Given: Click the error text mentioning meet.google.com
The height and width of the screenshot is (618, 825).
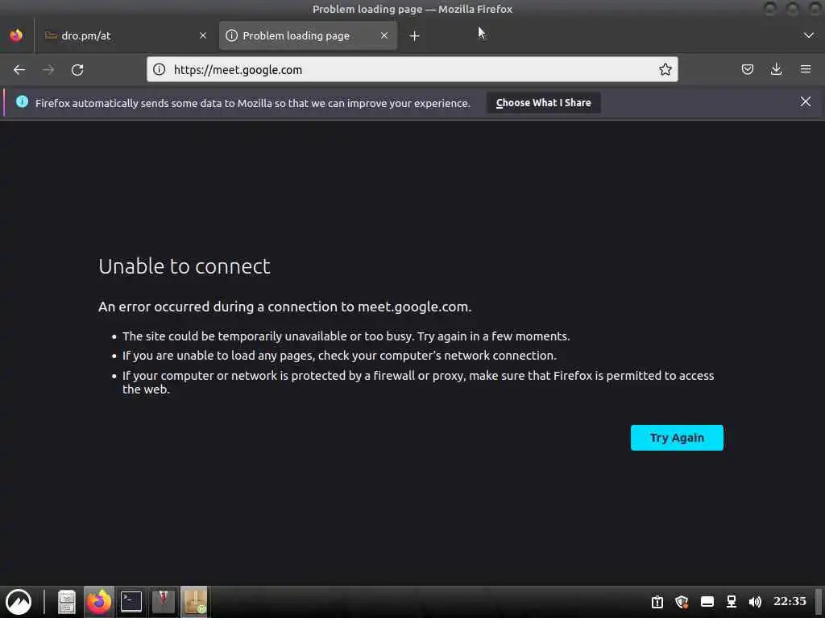Looking at the screenshot, I should tap(284, 307).
